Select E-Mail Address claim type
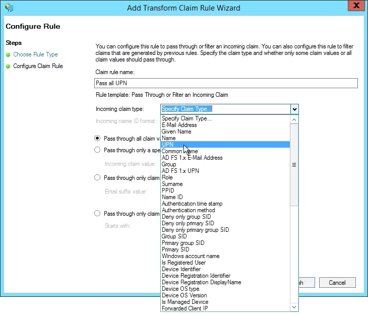This screenshot has width=368, height=315. click(179, 125)
